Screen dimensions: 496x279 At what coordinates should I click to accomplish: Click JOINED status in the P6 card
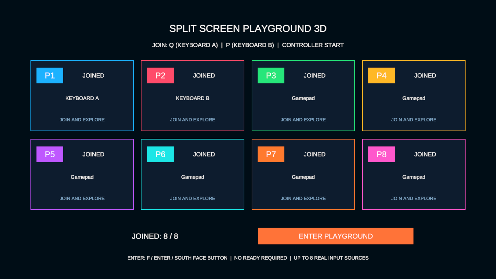[204, 154]
